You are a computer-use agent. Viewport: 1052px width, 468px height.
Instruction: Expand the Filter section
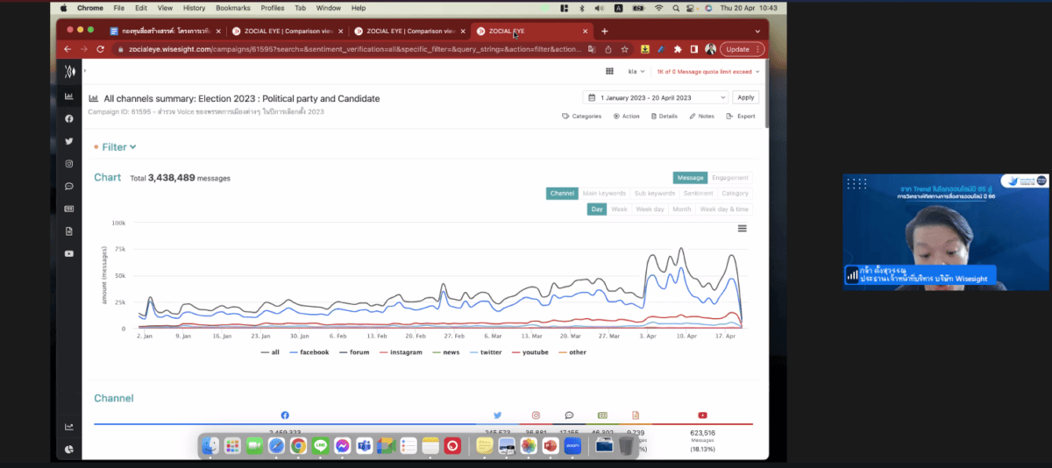pyautogui.click(x=118, y=147)
